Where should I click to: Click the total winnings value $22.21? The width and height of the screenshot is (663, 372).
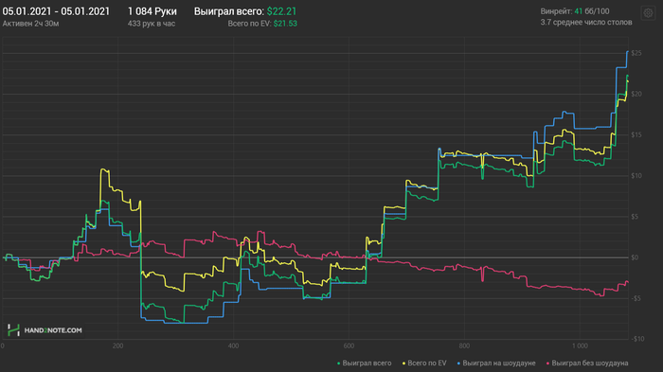point(281,11)
